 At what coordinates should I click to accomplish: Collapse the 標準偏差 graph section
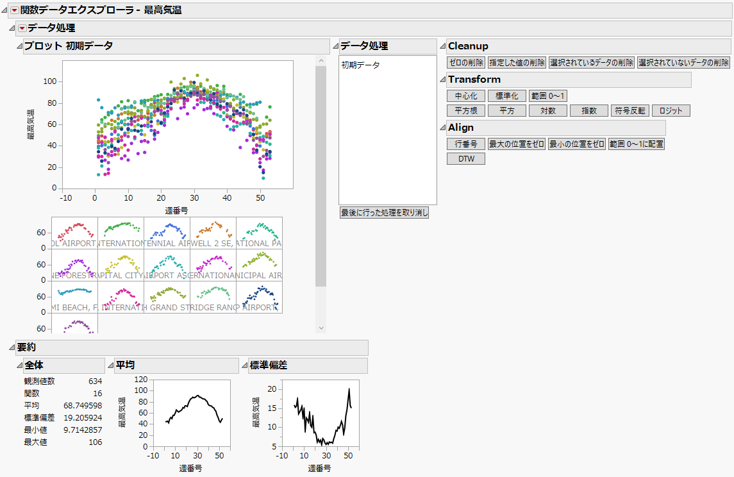(x=244, y=365)
